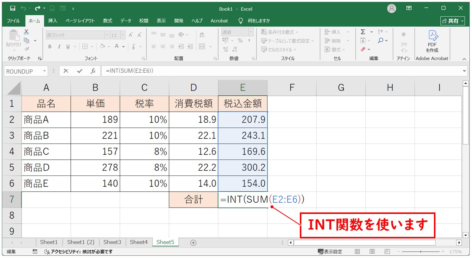Click the Borders grid icon
The image size is (472, 258).
coord(85,46)
